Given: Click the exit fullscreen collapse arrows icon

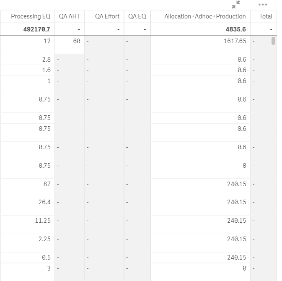Looking at the screenshot, I should coord(236,5).
